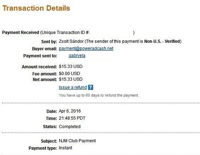Image resolution: width=200 pixels, height=155 pixels.
Task: Click the Payment Received label
Action: coord(21,33)
